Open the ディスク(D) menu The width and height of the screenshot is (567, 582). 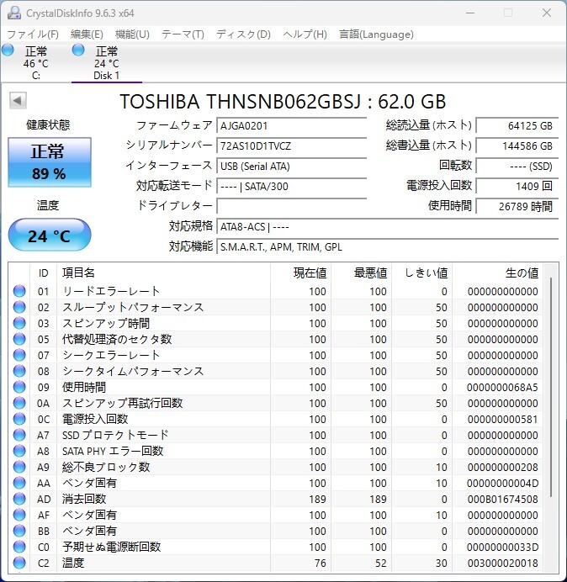click(x=244, y=34)
